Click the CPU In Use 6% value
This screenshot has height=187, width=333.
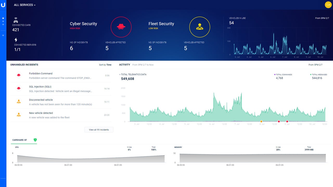129,150
